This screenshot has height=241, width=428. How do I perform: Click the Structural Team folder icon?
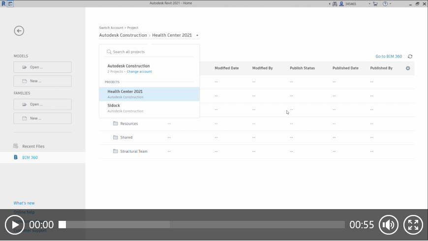tap(116, 151)
